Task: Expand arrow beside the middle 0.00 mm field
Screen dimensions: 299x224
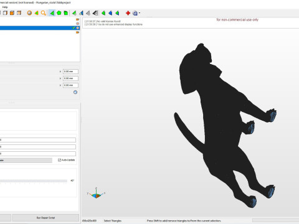Action: coord(60,78)
